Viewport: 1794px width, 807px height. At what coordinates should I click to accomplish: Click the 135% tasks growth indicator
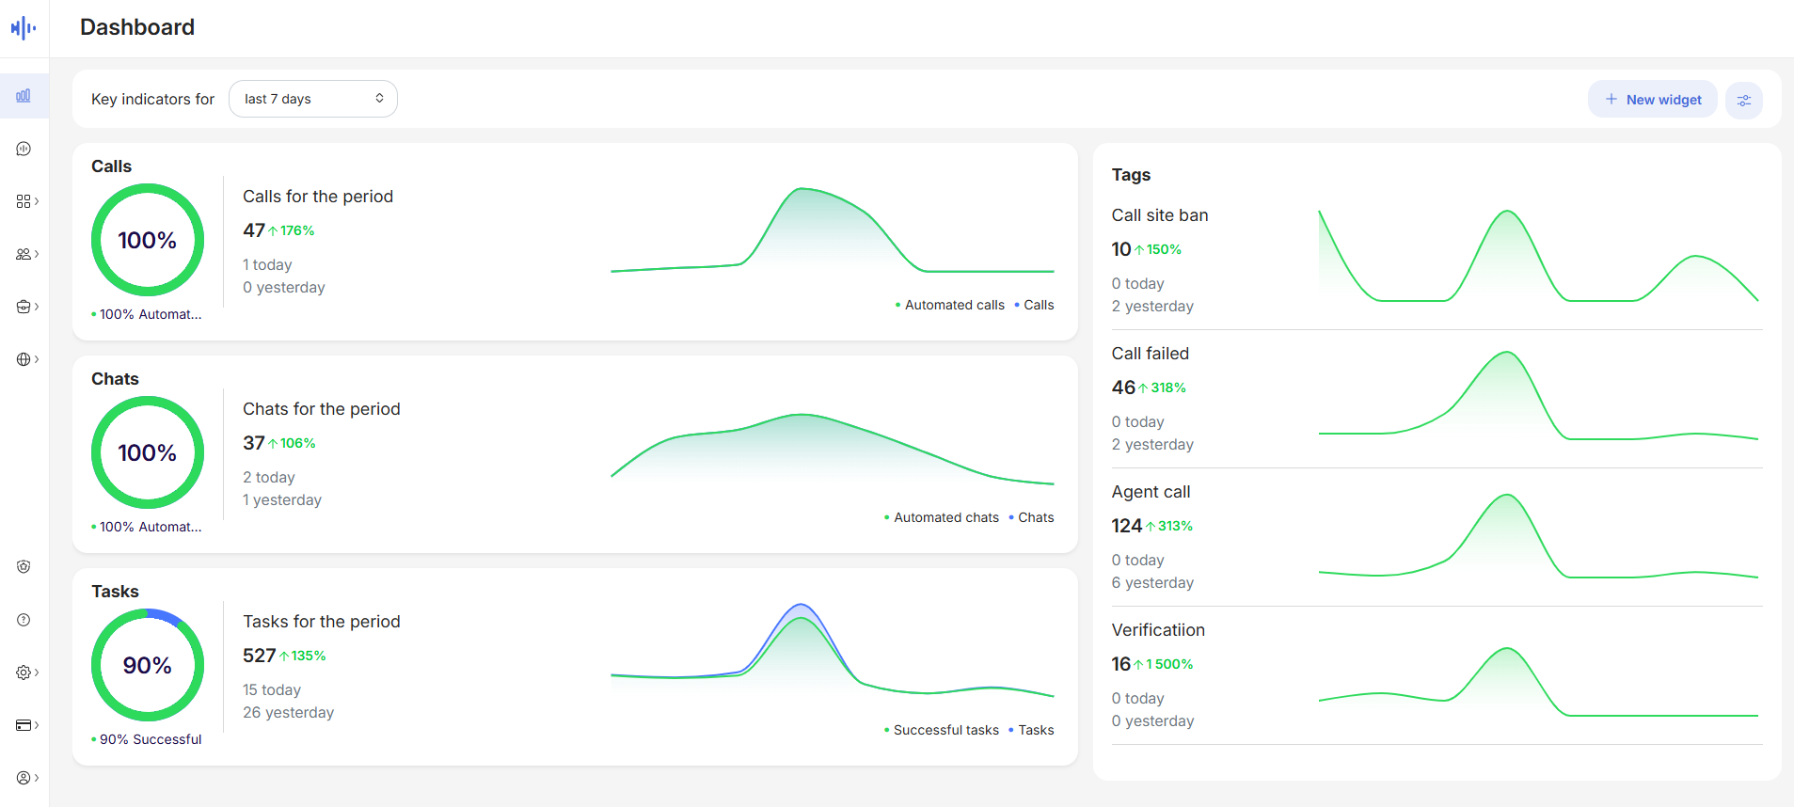point(303,656)
